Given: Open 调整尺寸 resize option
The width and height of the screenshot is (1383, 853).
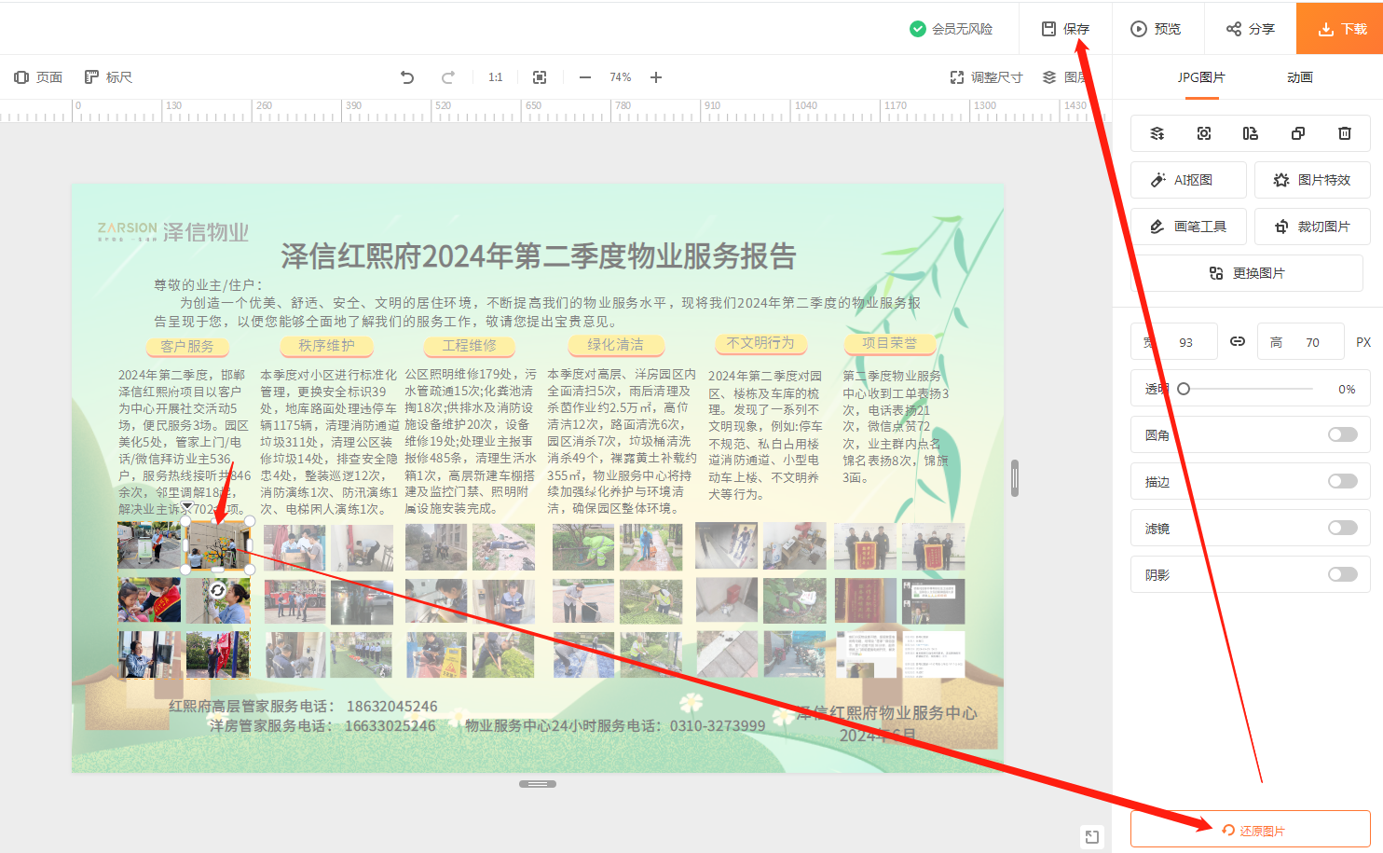Looking at the screenshot, I should [x=986, y=77].
